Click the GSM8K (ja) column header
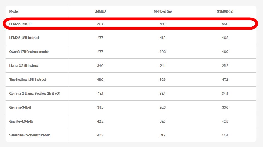263x147 pixels. [x=225, y=11]
